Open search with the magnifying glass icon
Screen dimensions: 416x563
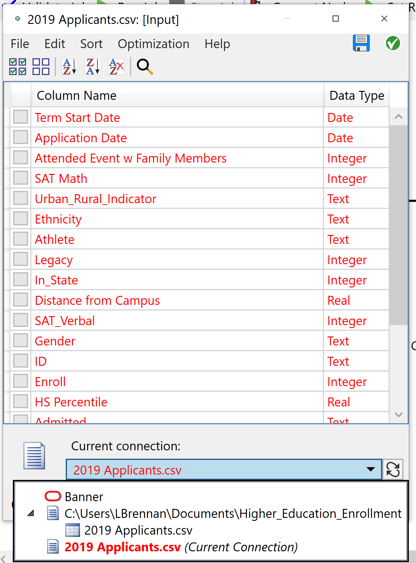(x=145, y=67)
